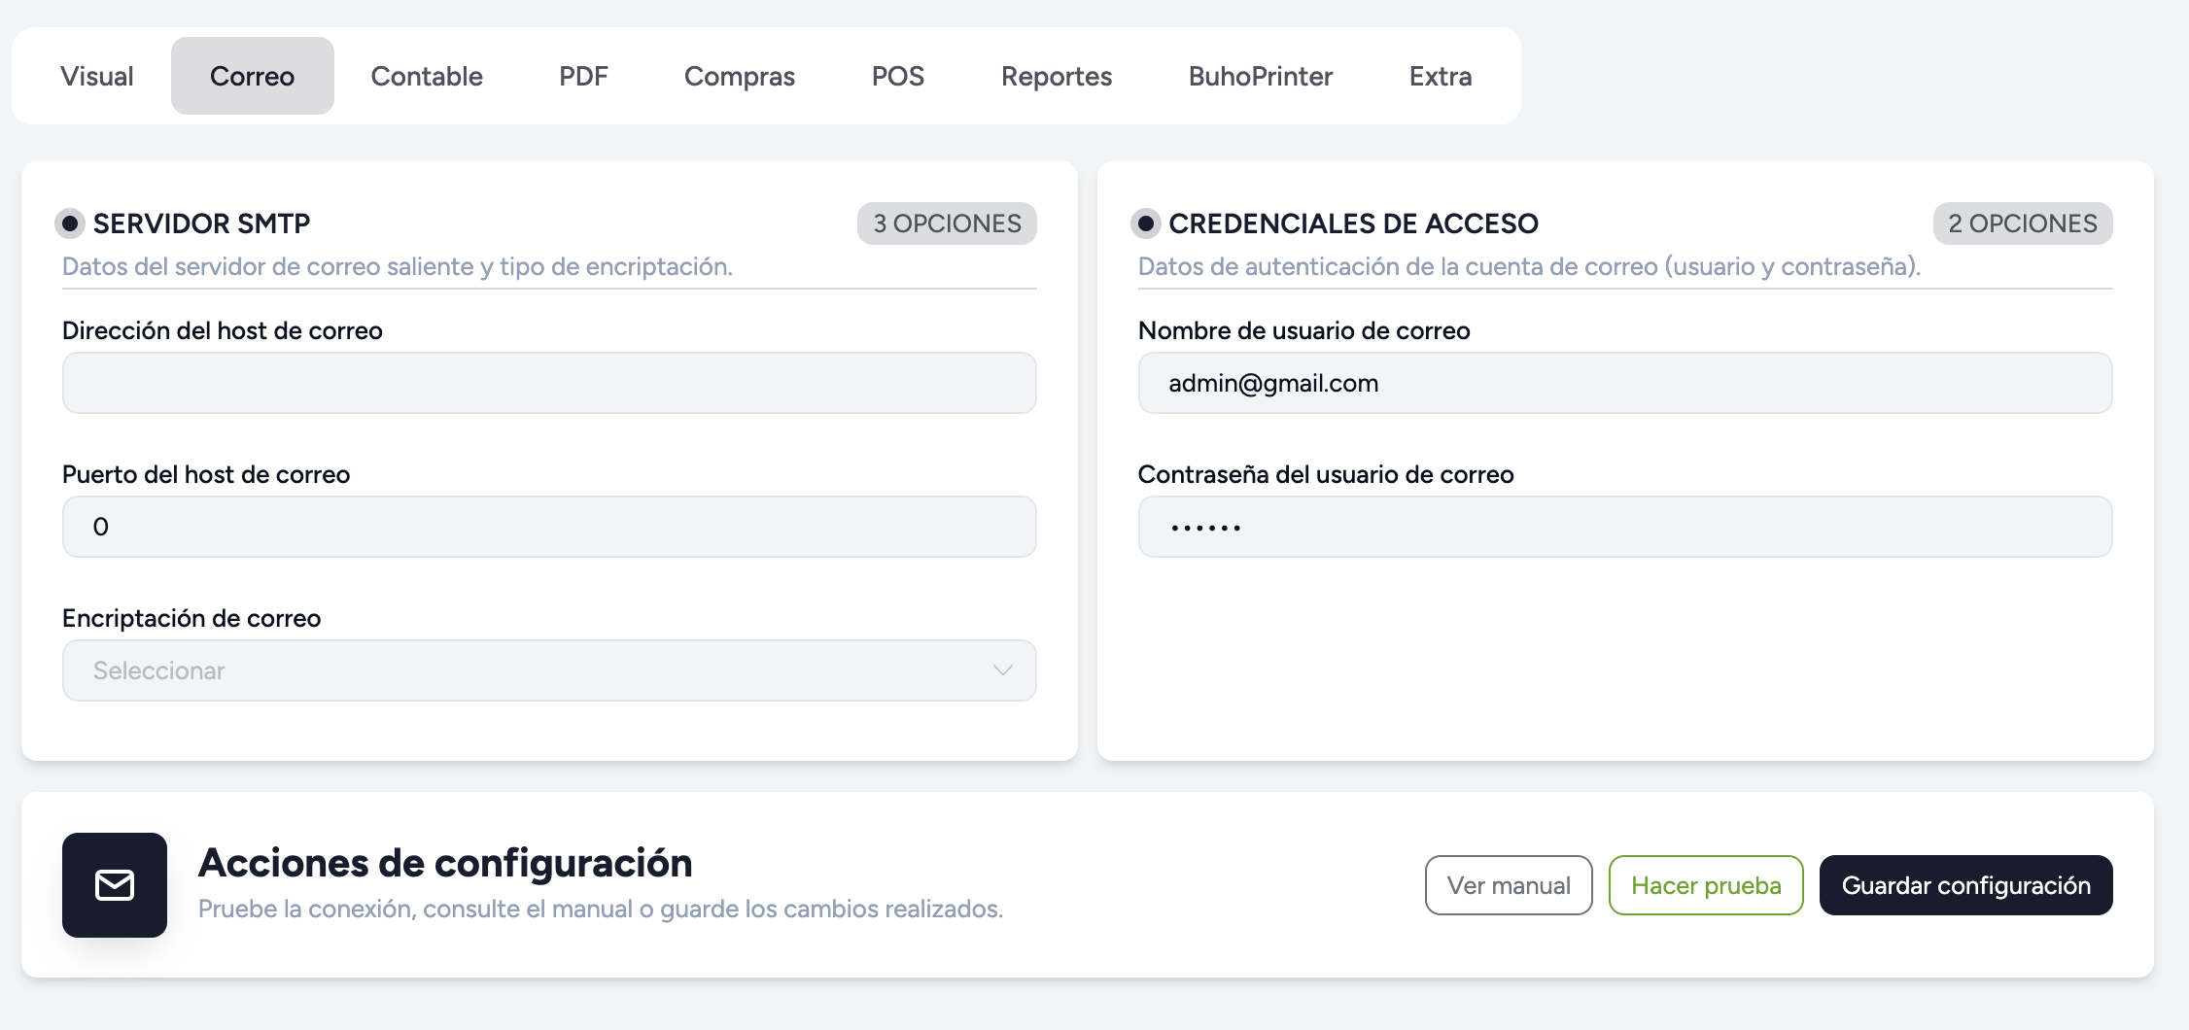Open the POS tab
Image resolution: width=2189 pixels, height=1030 pixels.
tap(898, 76)
